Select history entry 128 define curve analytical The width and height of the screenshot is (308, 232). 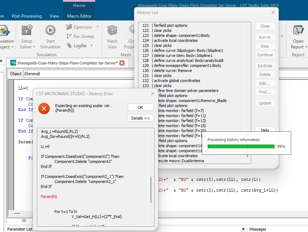pyautogui.click(x=189, y=61)
